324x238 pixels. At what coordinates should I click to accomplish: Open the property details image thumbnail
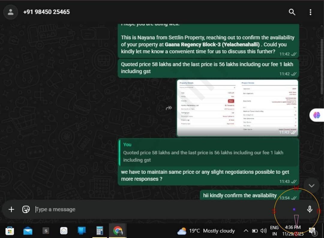[x=238, y=108]
